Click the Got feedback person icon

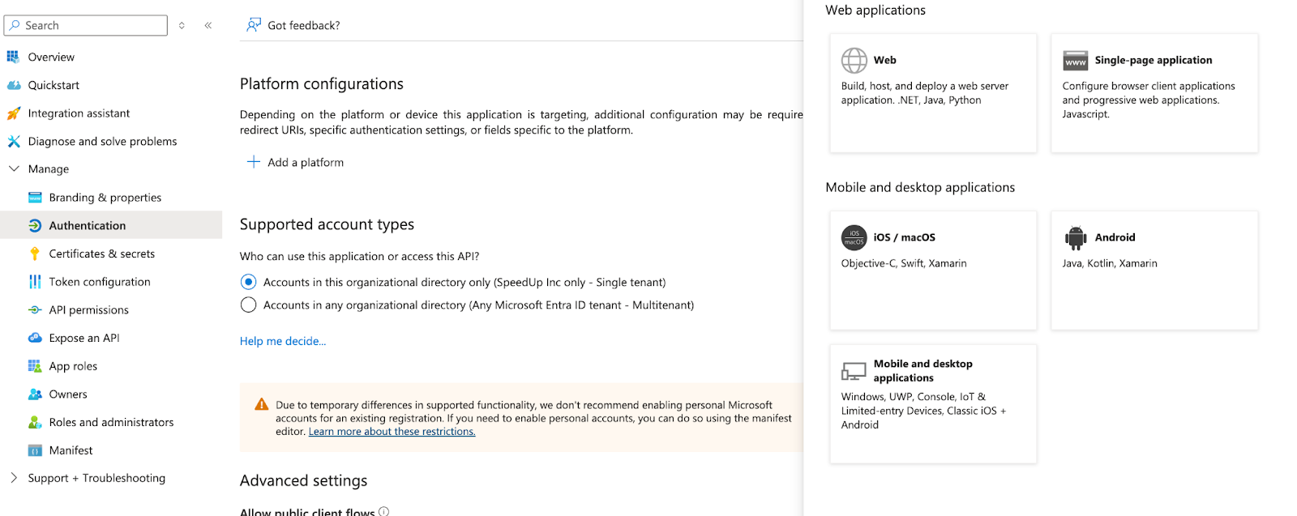[x=254, y=25]
